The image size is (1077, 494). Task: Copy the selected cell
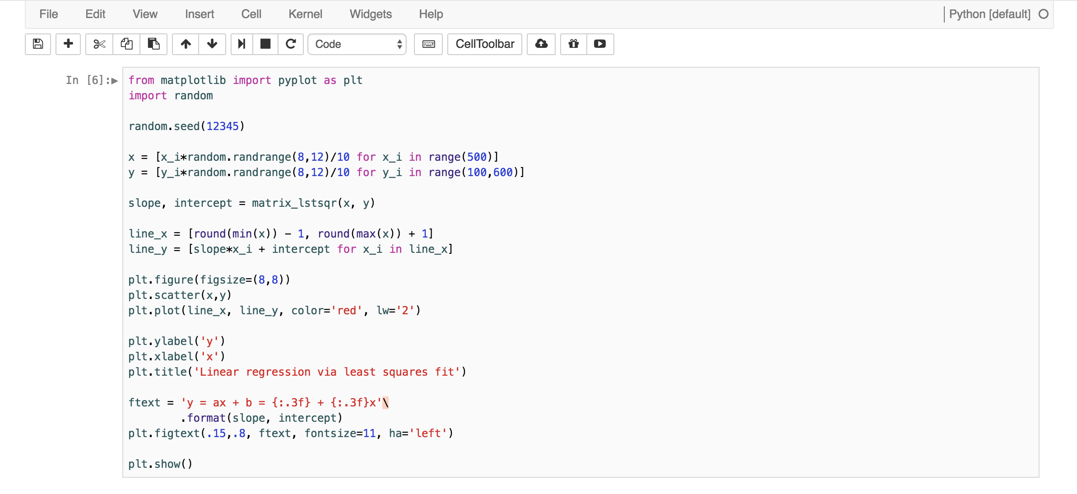126,44
